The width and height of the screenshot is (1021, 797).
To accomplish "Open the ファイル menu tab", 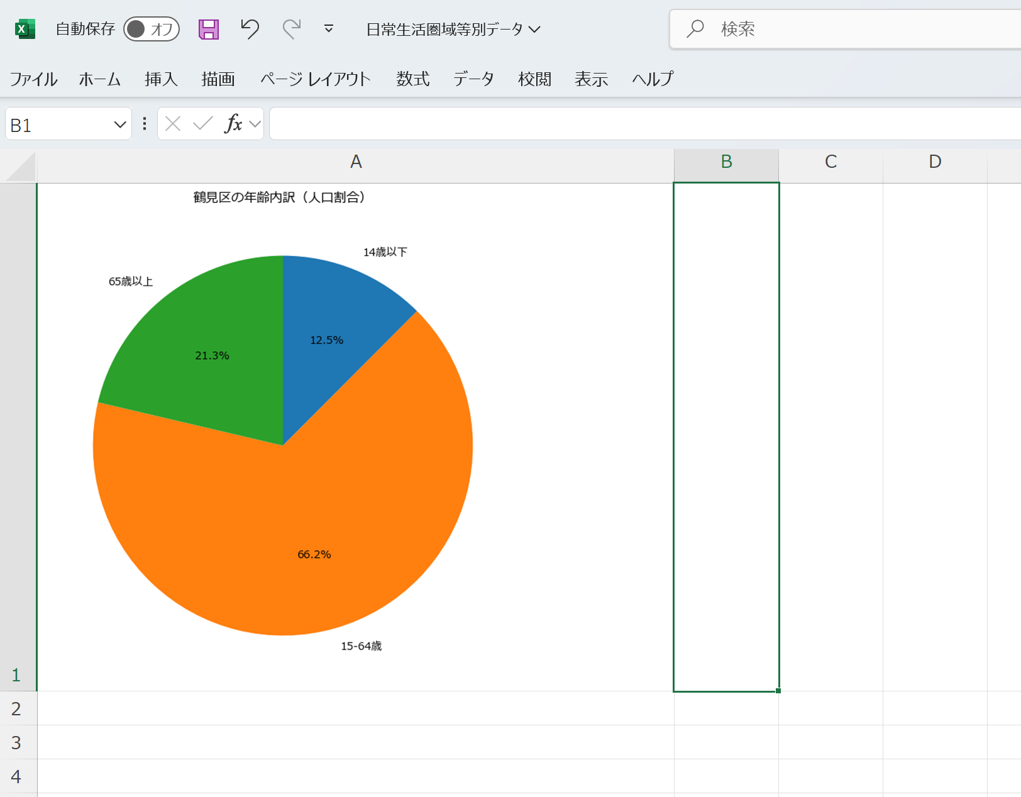I will tap(33, 79).
